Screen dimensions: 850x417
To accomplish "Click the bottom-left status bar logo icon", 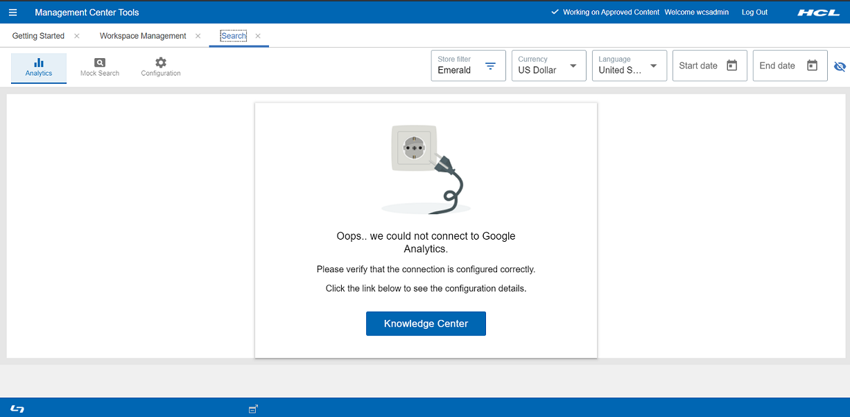I will pos(17,409).
